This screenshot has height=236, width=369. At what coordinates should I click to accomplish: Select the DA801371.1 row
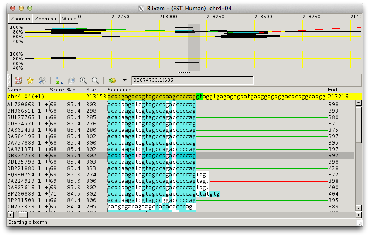click(180, 149)
